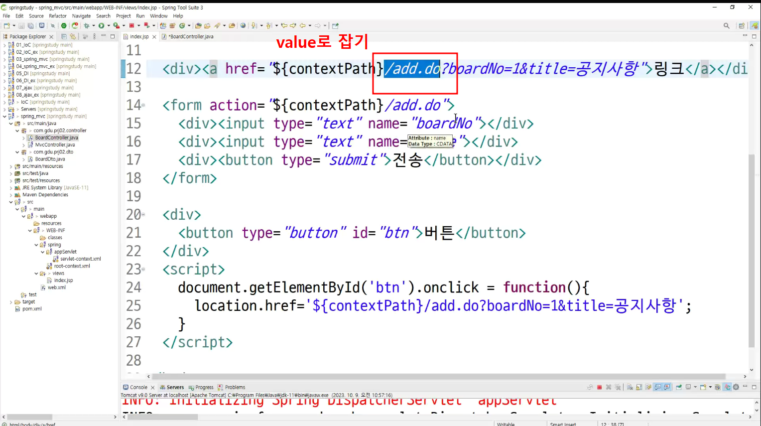Open the web browser globe icon

click(x=243, y=25)
